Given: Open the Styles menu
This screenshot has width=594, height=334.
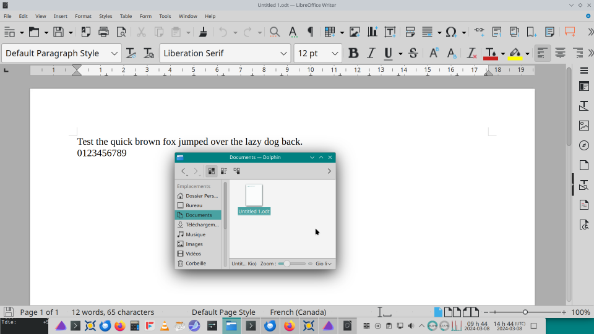Looking at the screenshot, I should pos(105,16).
